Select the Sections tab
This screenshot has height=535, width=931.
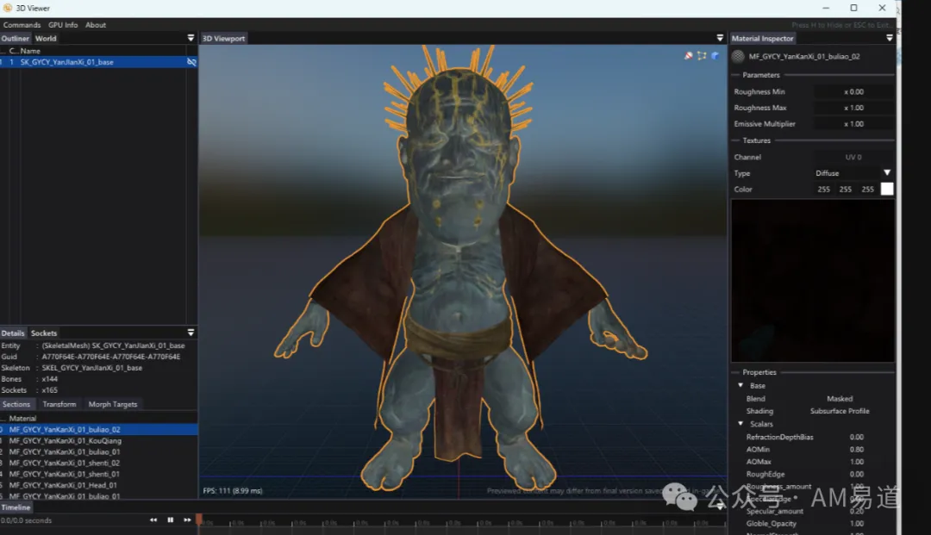[16, 405]
